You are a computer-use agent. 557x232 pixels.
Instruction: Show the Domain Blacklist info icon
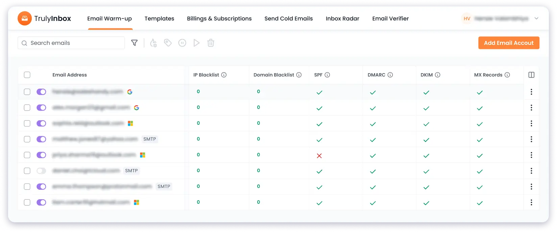[x=299, y=75]
